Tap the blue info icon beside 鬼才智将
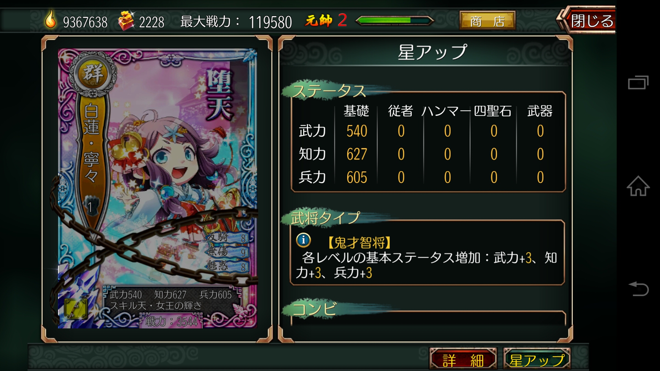 (x=303, y=240)
